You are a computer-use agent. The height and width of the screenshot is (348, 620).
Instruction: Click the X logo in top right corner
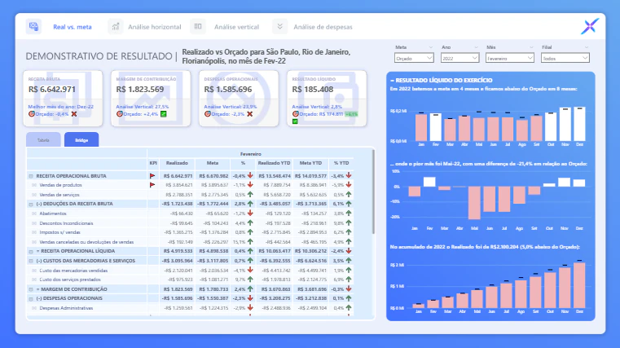(590, 27)
